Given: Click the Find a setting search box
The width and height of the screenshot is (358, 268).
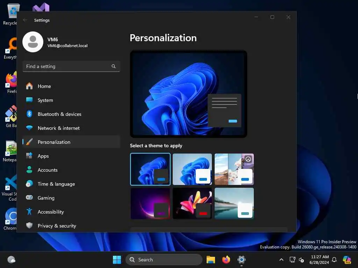Looking at the screenshot, I should tap(71, 66).
